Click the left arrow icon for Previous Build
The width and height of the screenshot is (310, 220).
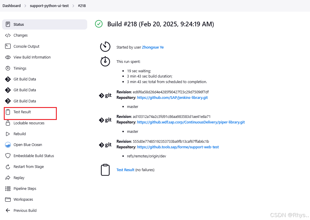[8, 211]
